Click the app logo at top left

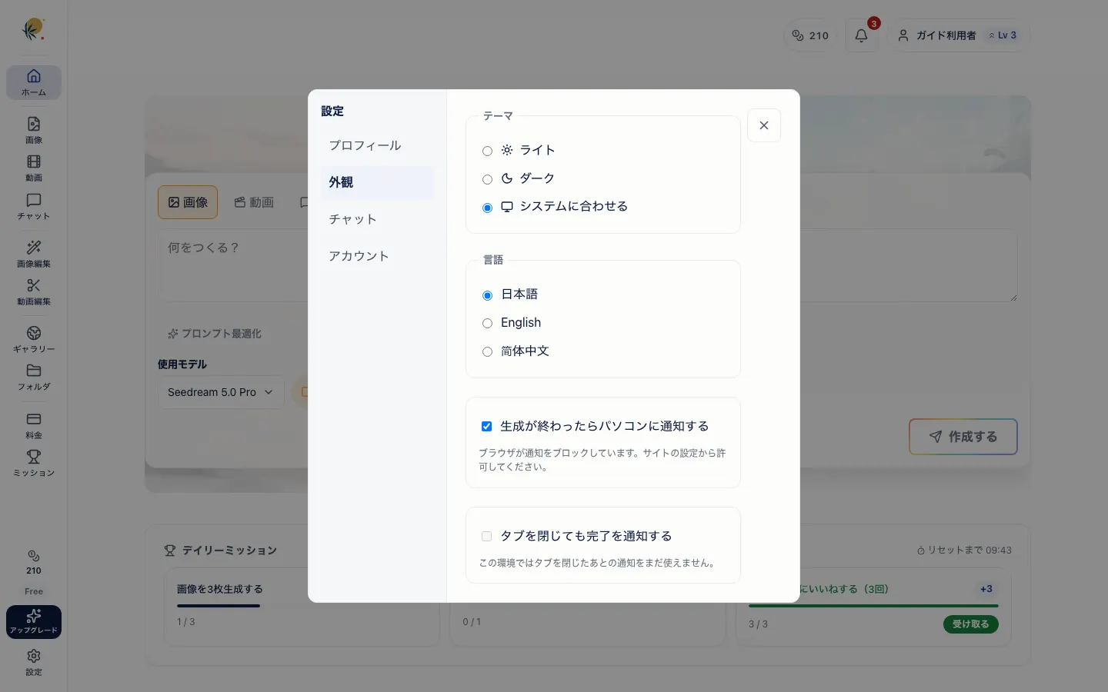pyautogui.click(x=33, y=29)
